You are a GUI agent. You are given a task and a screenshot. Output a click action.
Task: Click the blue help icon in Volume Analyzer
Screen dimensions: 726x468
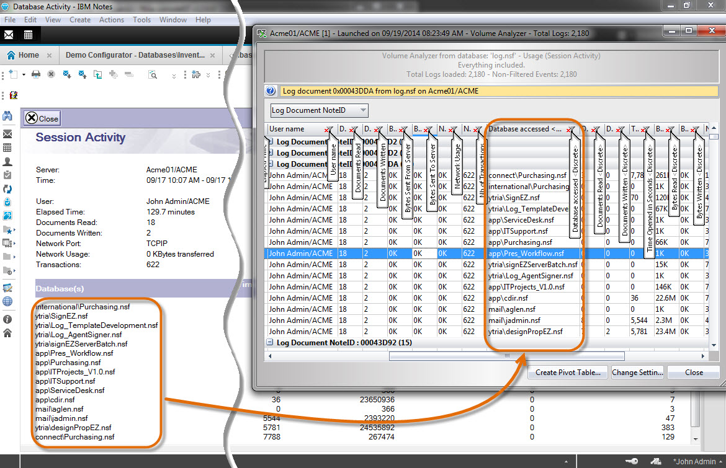tap(271, 91)
